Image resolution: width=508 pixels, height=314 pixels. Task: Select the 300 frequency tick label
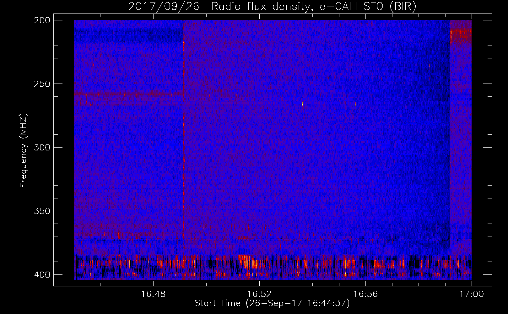pyautogui.click(x=42, y=147)
